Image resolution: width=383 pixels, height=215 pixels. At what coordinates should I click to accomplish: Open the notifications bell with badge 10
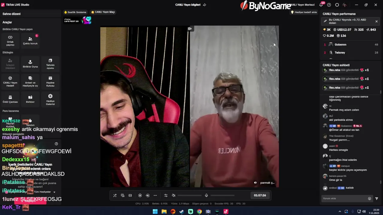pyautogui.click(x=321, y=5)
